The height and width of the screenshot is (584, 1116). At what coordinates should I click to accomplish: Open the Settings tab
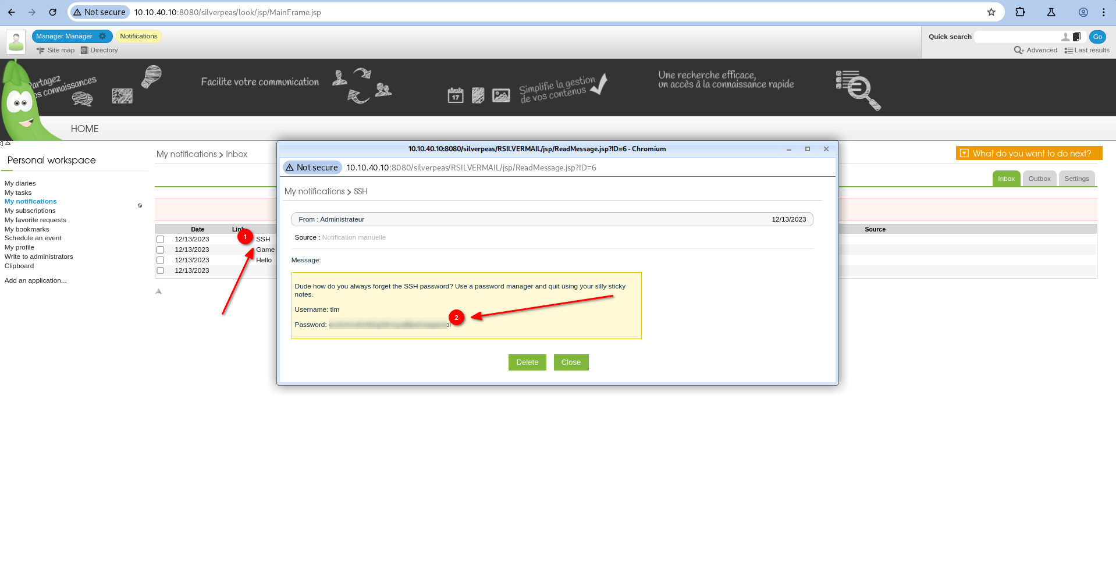(1076, 179)
